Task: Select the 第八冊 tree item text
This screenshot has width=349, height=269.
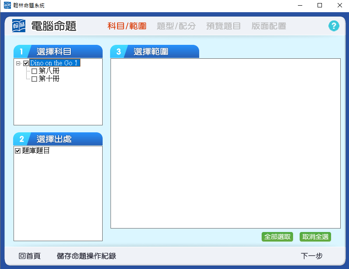Action: coord(49,71)
